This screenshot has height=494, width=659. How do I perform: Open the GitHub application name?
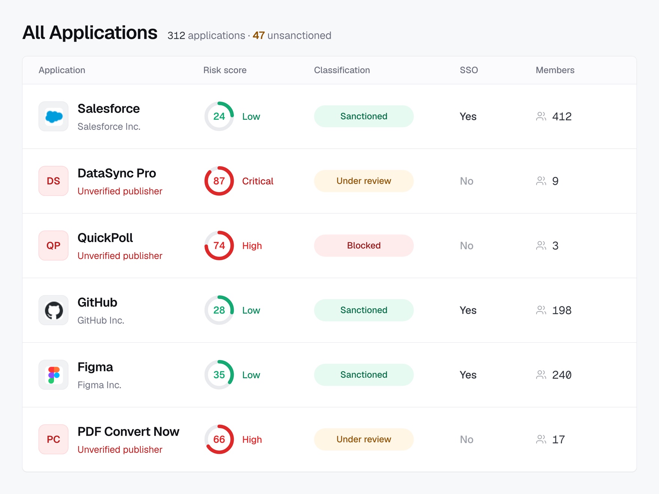[x=97, y=302]
